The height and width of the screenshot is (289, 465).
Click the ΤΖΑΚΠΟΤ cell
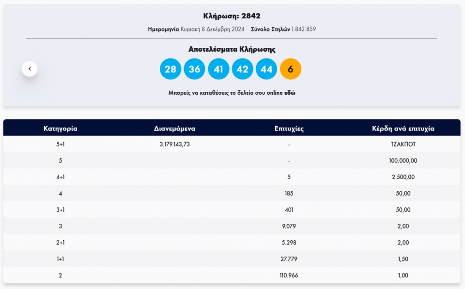pos(403,144)
